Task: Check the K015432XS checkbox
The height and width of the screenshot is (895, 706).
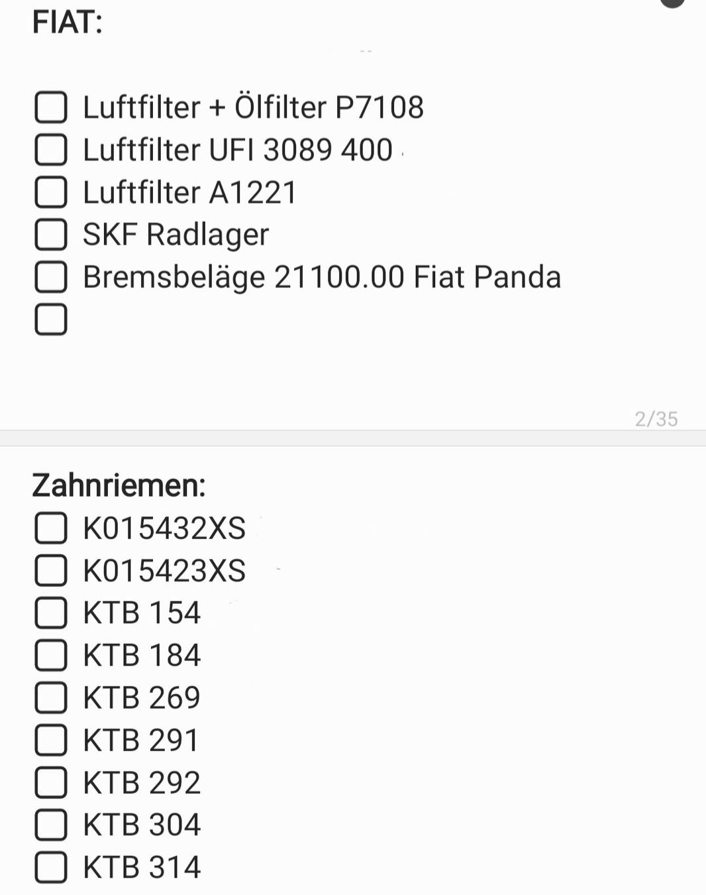Action: point(51,528)
